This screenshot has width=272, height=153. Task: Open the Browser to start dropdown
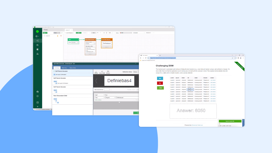coord(90,44)
